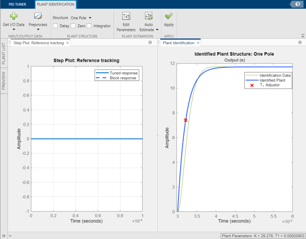The width and height of the screenshot is (306, 239).
Task: Click the red T1 Adjustor marker
Action: click(186, 120)
